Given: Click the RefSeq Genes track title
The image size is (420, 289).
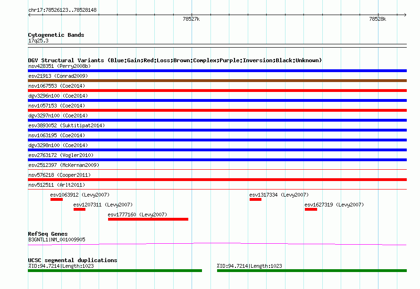Looking at the screenshot, I should click(48, 234).
